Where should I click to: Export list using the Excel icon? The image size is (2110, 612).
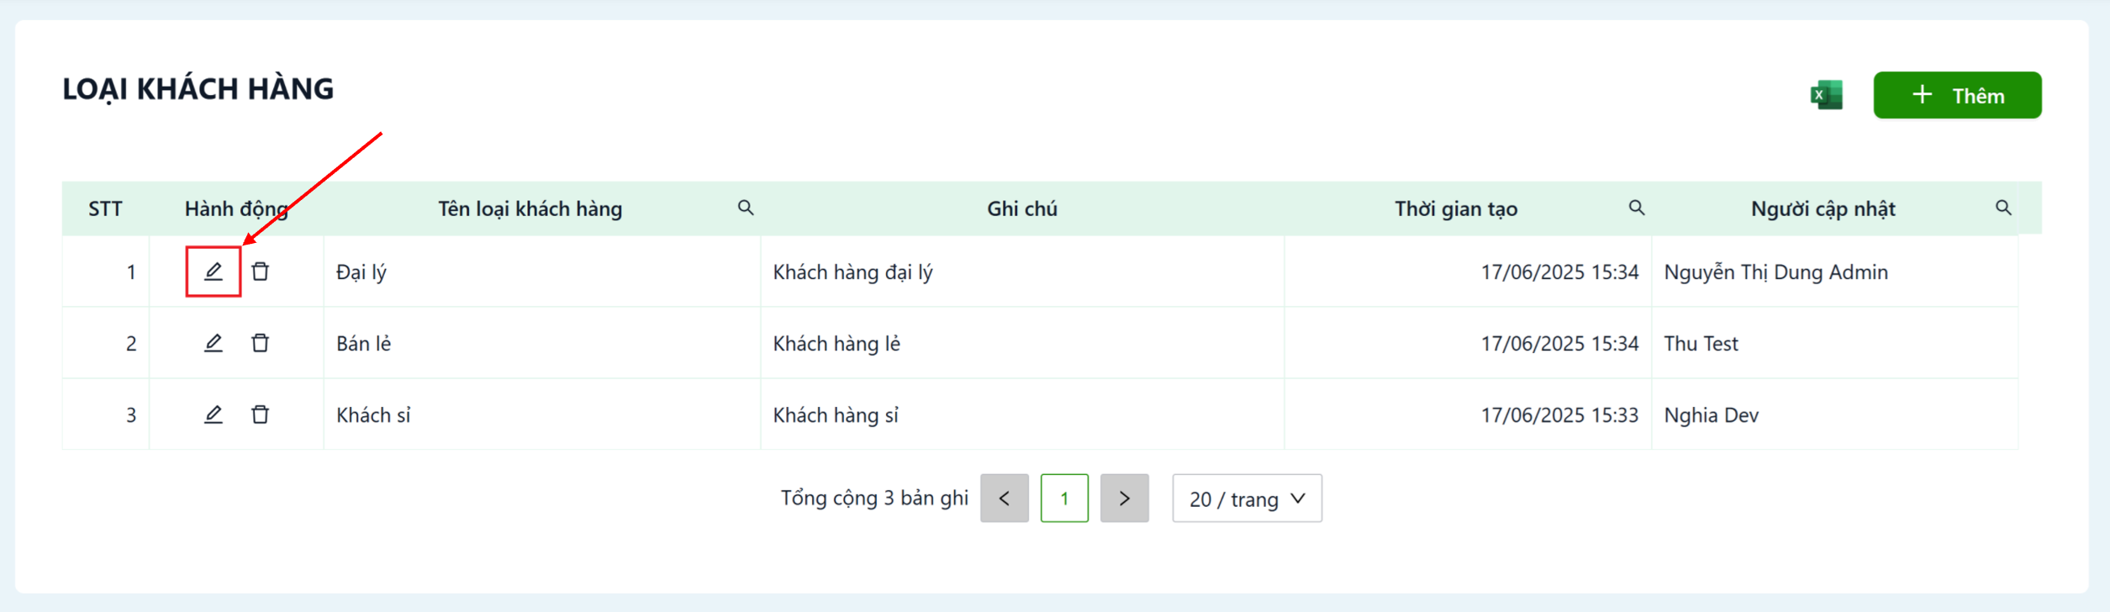(x=1827, y=95)
